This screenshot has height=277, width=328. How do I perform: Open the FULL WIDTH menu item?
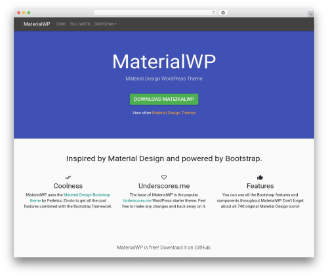[80, 24]
